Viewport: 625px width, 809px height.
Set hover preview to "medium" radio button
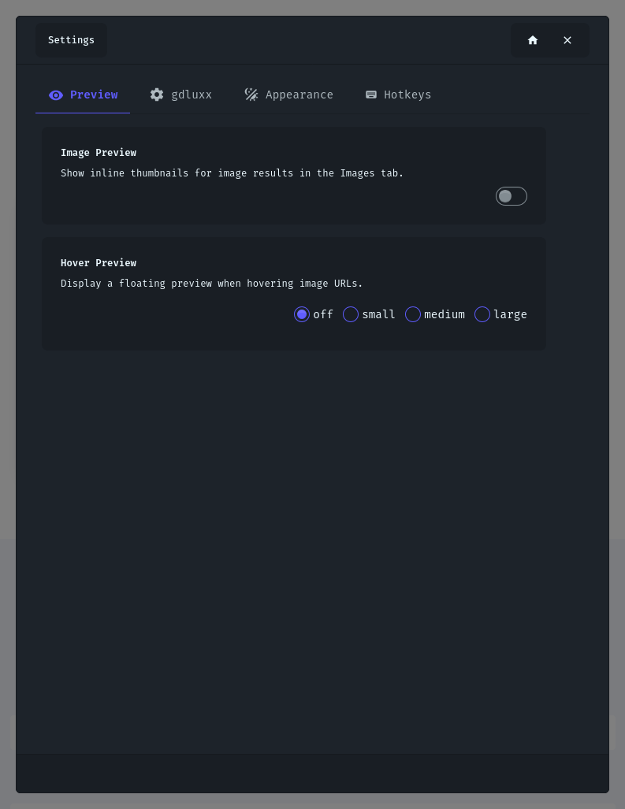click(x=413, y=314)
